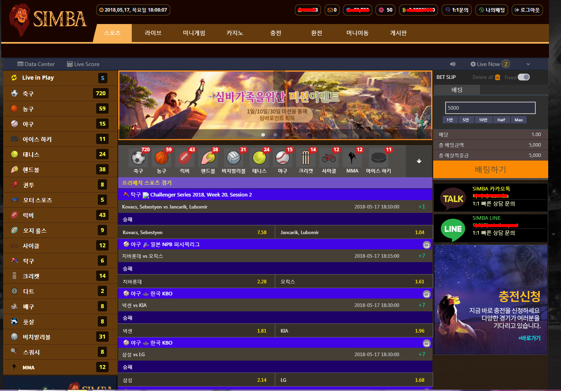This screenshot has height=391, width=561.
Task: Select the soccer ball icon in sports strip
Action: click(138, 158)
